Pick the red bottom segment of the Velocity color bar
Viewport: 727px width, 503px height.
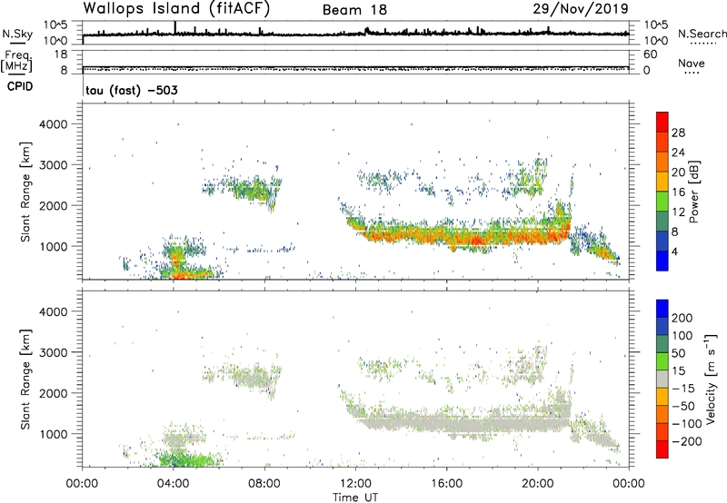tap(662, 449)
